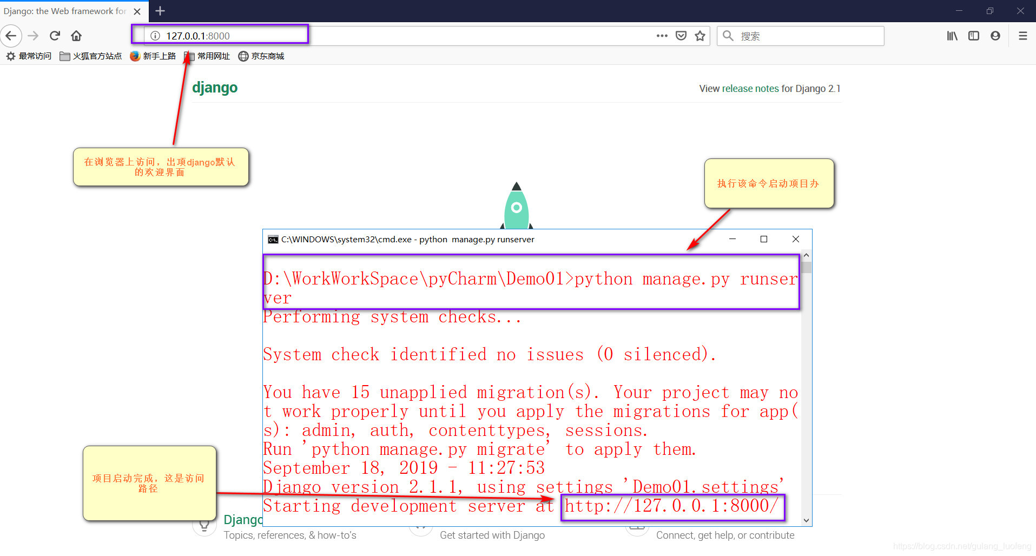Maximize the cmd.exe window
Viewport: 1036px width, 556px height.
point(764,239)
